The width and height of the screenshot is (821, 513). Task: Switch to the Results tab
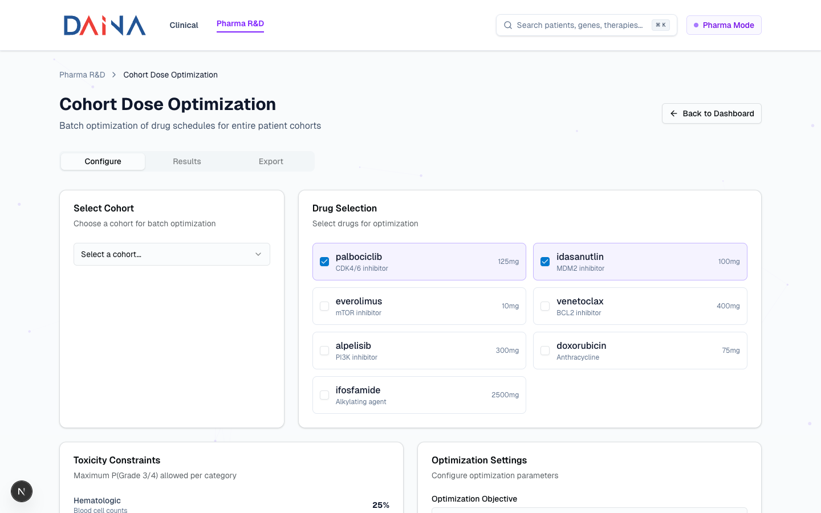tap(187, 161)
